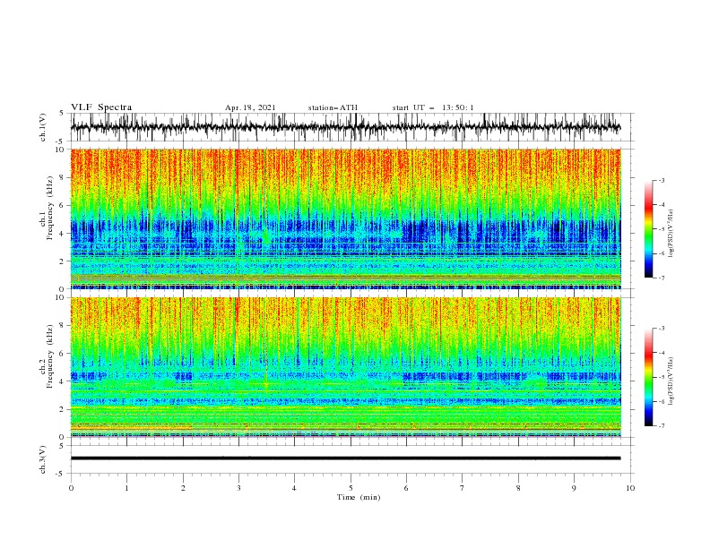Click the 'start UT = 13:50:1' text

pos(433,107)
